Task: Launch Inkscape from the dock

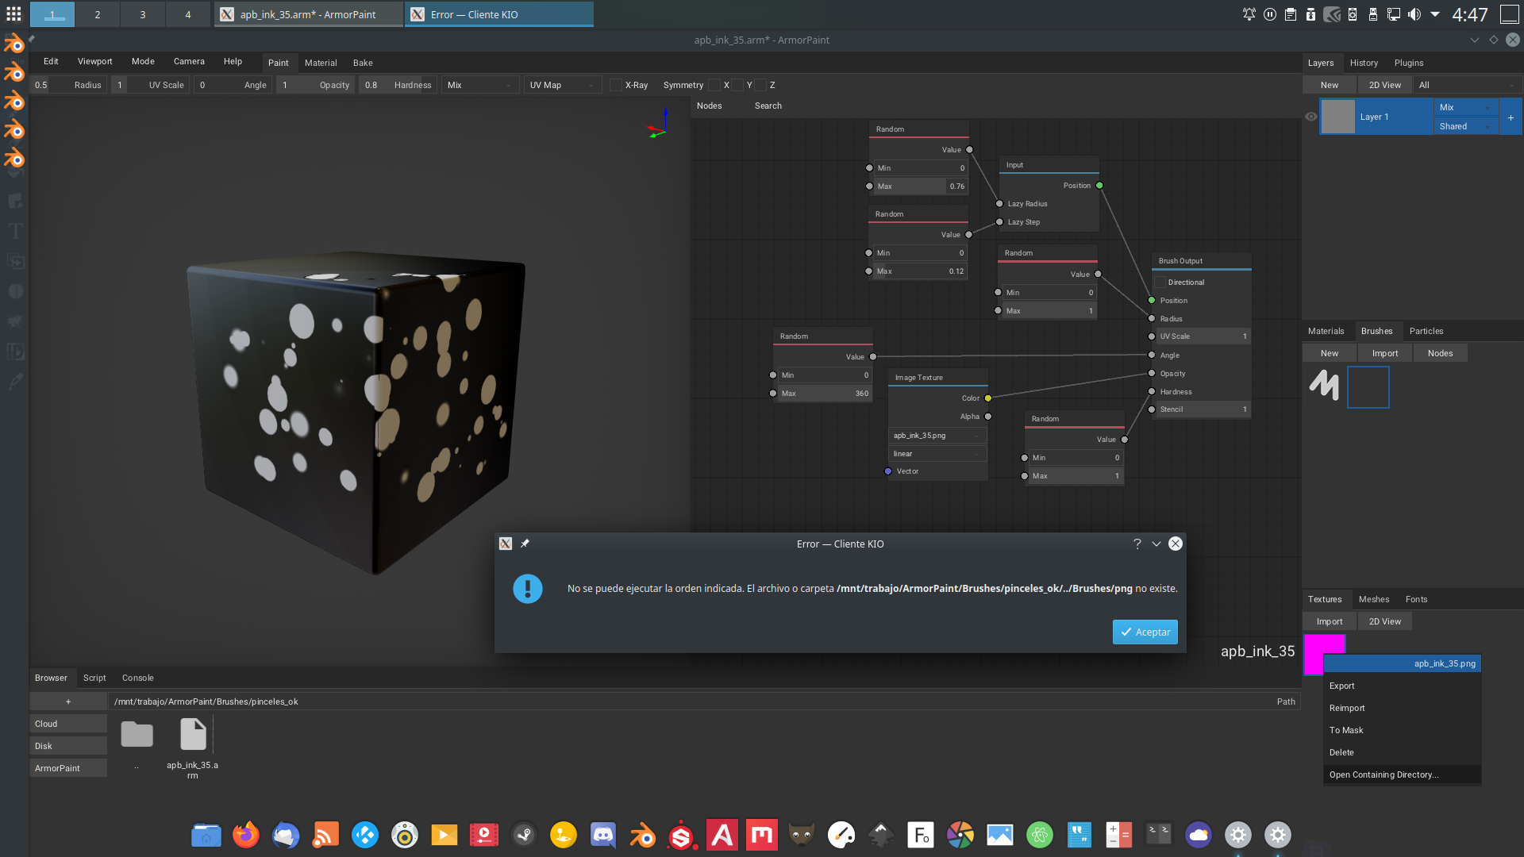Action: tap(881, 835)
